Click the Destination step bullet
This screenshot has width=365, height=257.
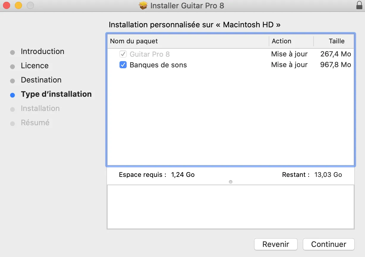[x=12, y=81]
